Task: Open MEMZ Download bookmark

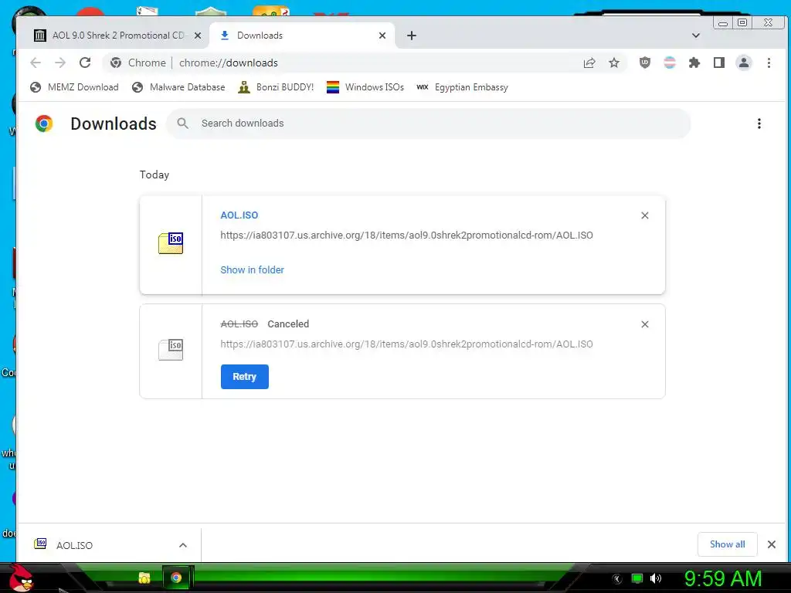Action: (x=74, y=87)
